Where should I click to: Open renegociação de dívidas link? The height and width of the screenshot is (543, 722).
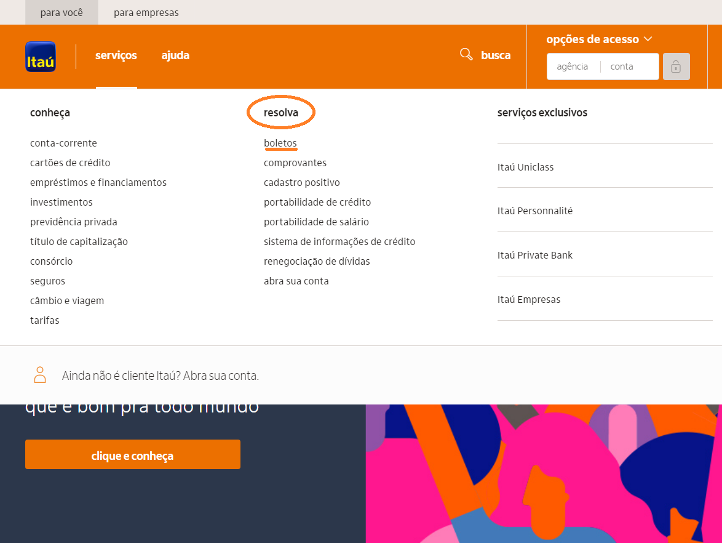coord(317,262)
